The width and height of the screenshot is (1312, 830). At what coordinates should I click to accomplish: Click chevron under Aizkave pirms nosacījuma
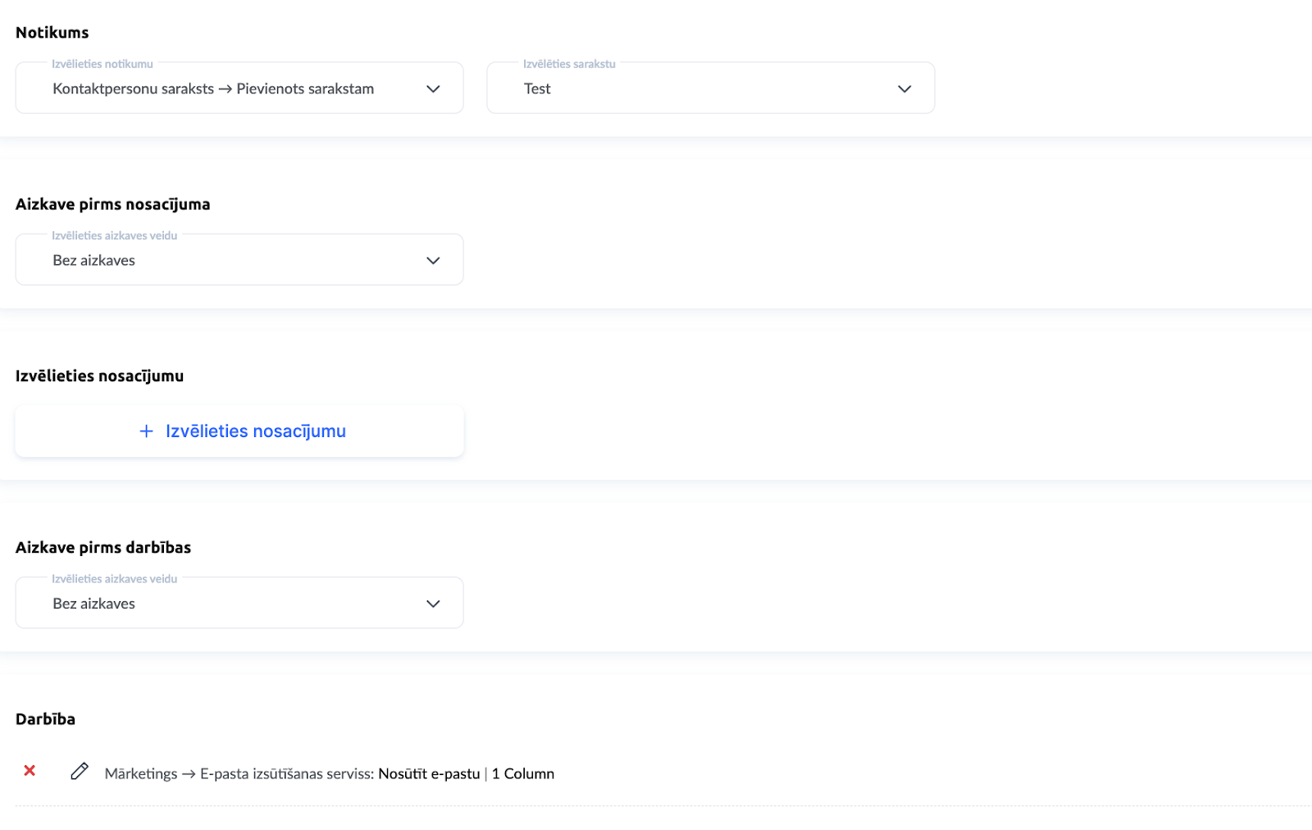[433, 261]
